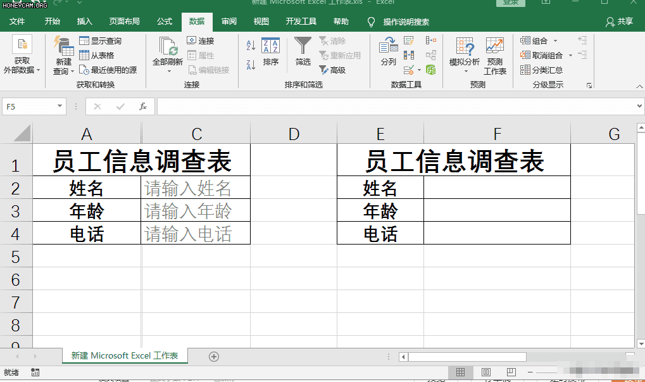Click the New Sheet (+) button
Viewport: 645px width, 382px height.
point(214,357)
